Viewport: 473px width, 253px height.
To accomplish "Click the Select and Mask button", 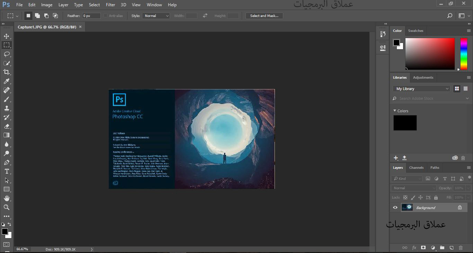I will point(264,16).
